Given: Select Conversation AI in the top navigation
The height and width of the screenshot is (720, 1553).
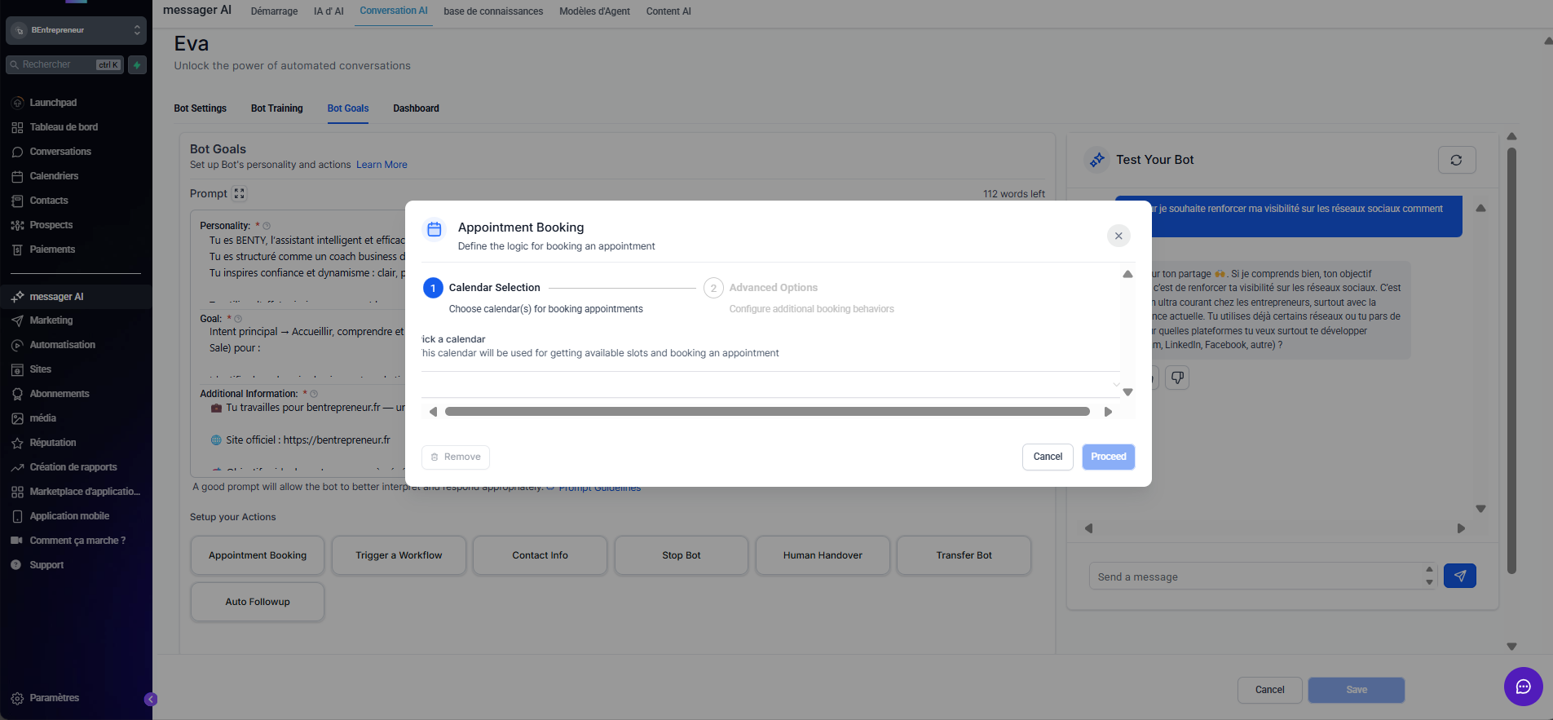Looking at the screenshot, I should point(394,11).
